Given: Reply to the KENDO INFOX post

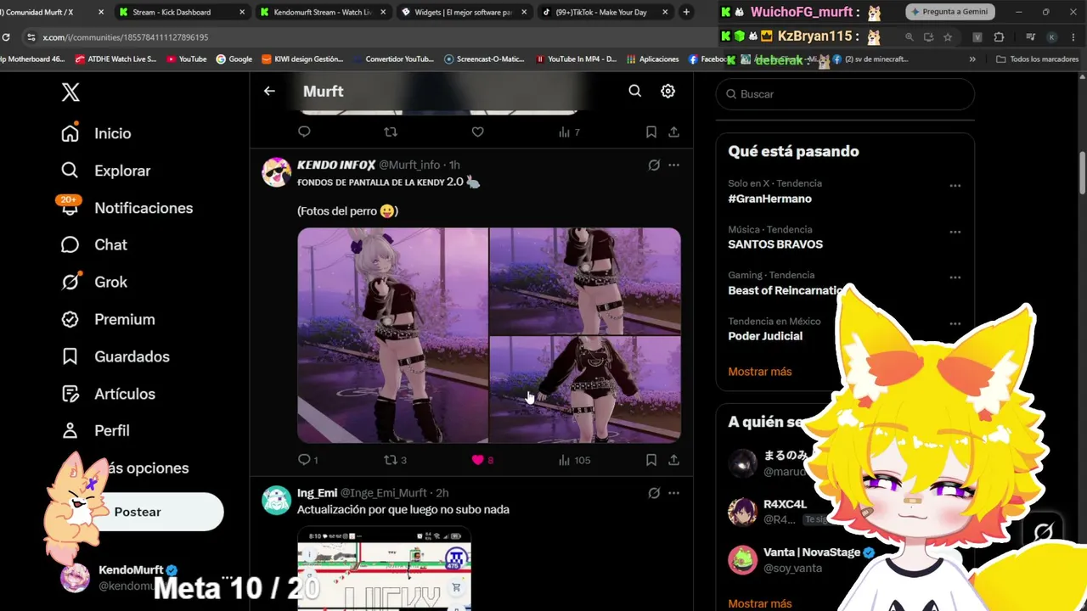Looking at the screenshot, I should [304, 460].
